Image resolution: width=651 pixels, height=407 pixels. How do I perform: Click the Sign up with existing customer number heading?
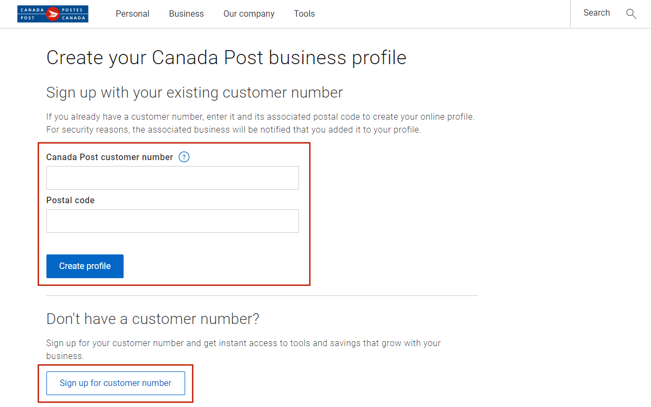[194, 93]
